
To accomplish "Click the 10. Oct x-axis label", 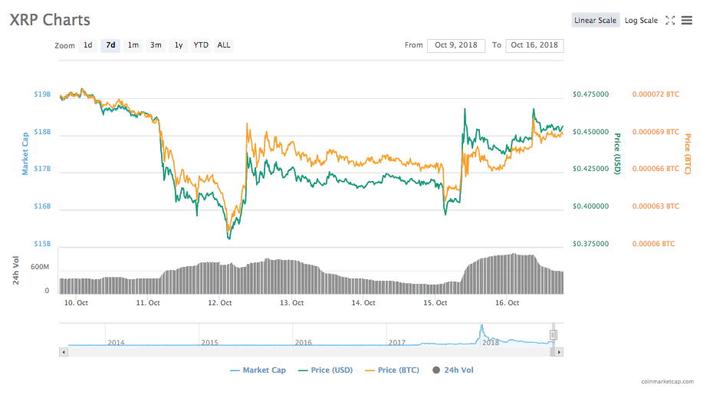I will pos(76,303).
